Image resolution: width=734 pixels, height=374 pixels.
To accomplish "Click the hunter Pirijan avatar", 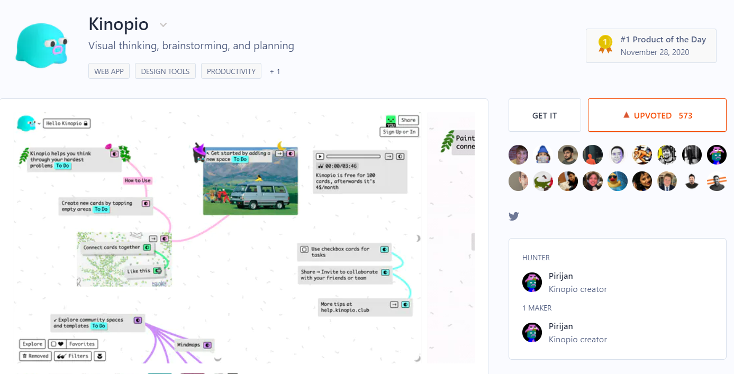I will pos(532,282).
